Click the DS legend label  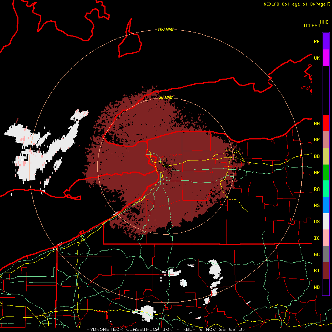pyautogui.click(x=317, y=222)
